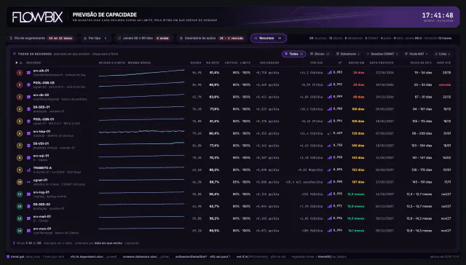Click the disk icon beside srv-db-02
This screenshot has height=265, width=466.
[x=28, y=97]
